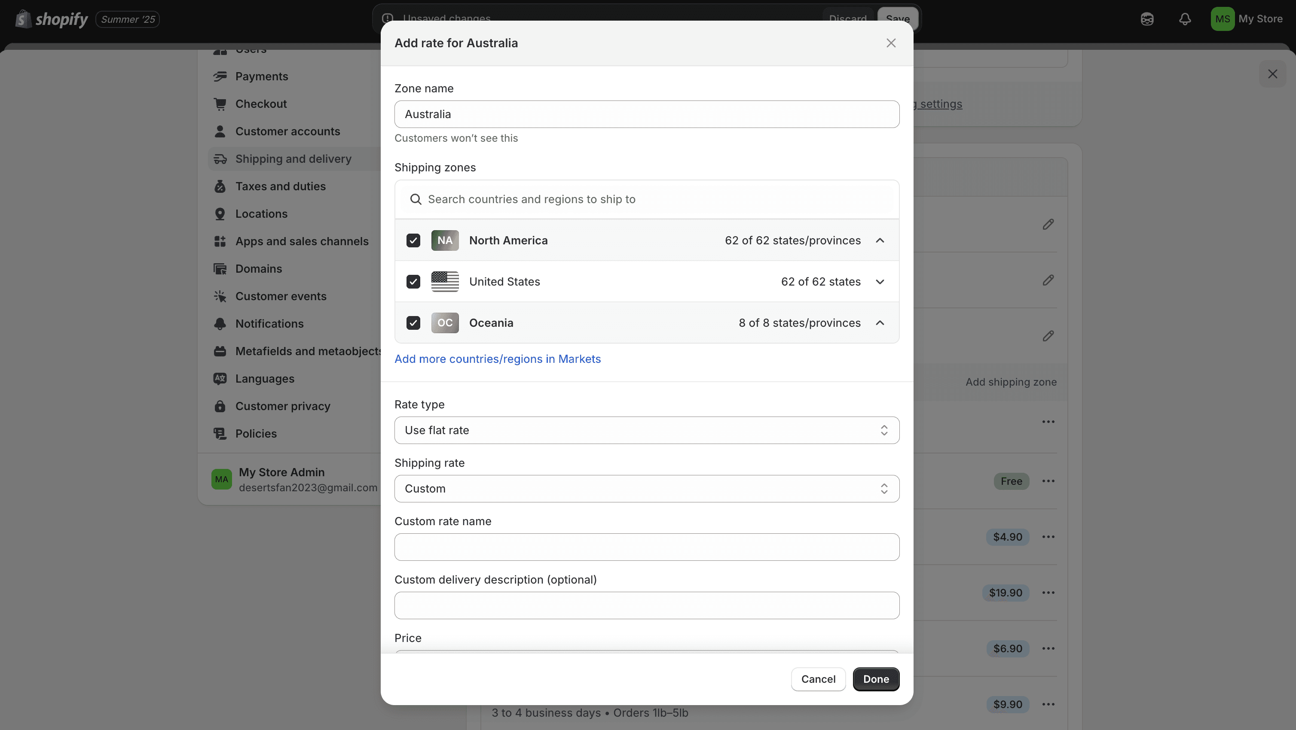Click the MS My Store avatar
This screenshot has width=1296, height=730.
(x=1223, y=19)
